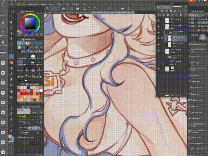Open the Brush Size stepper
This screenshot has width=208, height=156.
click(39, 117)
